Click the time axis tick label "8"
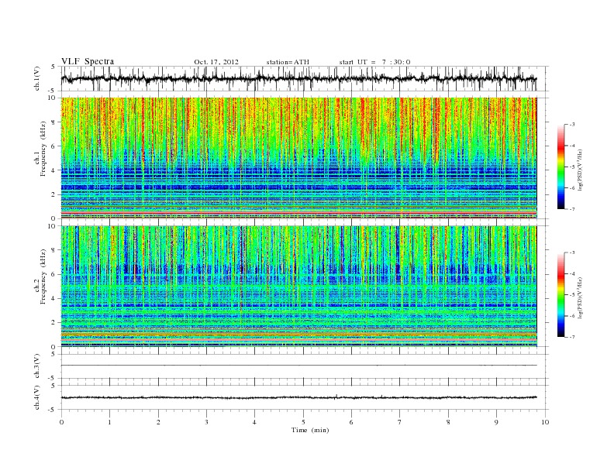The height and width of the screenshot is (474, 614). (448, 422)
